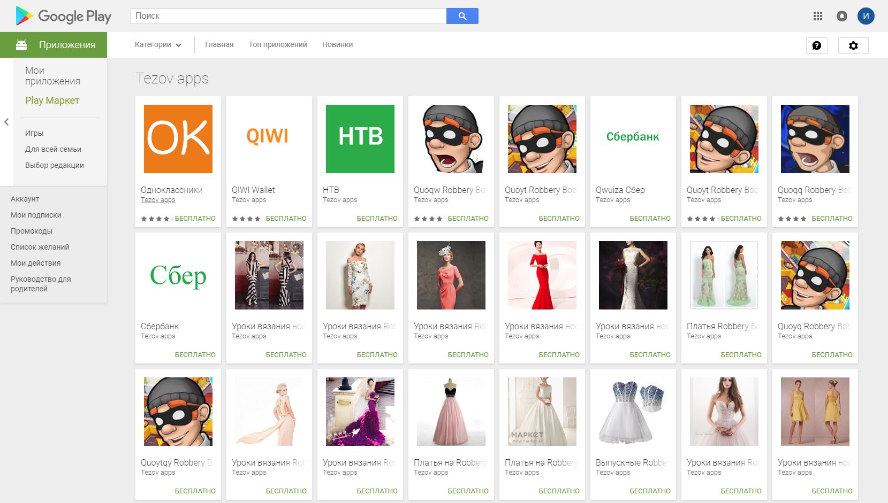Open the Промокоды link
Viewport: 888px width, 503px height.
tap(32, 231)
